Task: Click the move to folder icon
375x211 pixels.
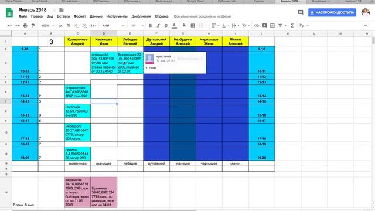Action: point(62,10)
